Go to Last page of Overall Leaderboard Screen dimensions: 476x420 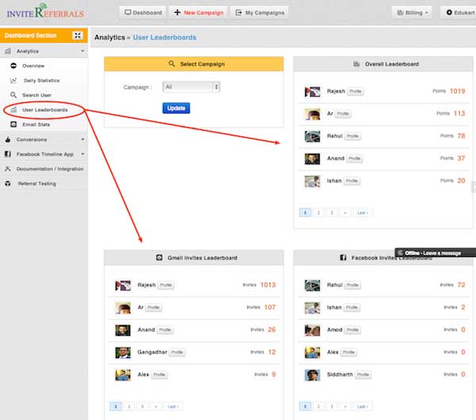click(363, 212)
